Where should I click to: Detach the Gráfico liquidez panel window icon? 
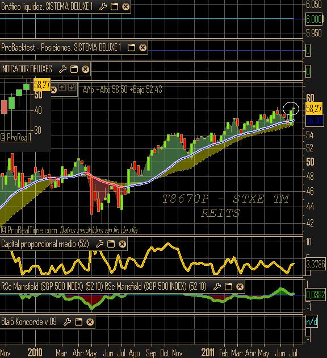coord(114,7)
